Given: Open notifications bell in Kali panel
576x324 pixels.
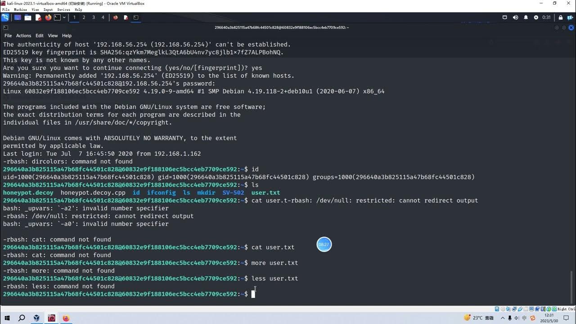Looking at the screenshot, I should pos(526,18).
